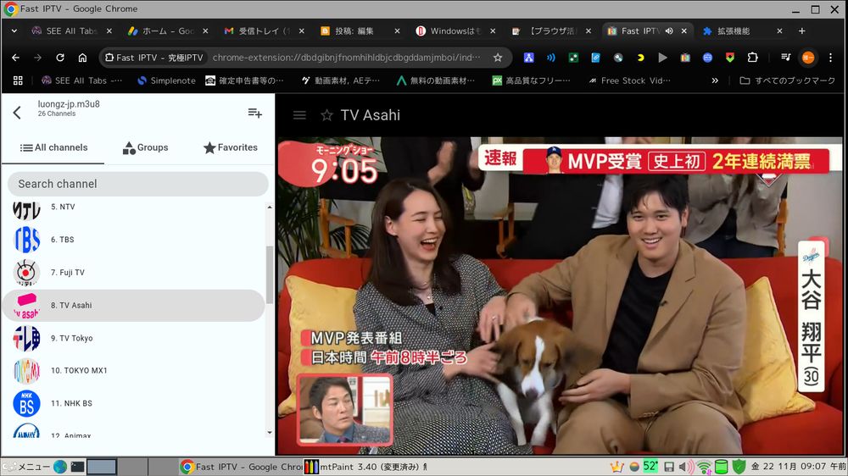This screenshot has width=848, height=476.
Task: Open Chrome tab search dropdown
Action: point(14,30)
